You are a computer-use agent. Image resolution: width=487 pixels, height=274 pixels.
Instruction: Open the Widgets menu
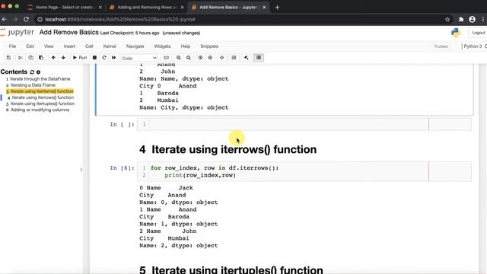(162, 46)
